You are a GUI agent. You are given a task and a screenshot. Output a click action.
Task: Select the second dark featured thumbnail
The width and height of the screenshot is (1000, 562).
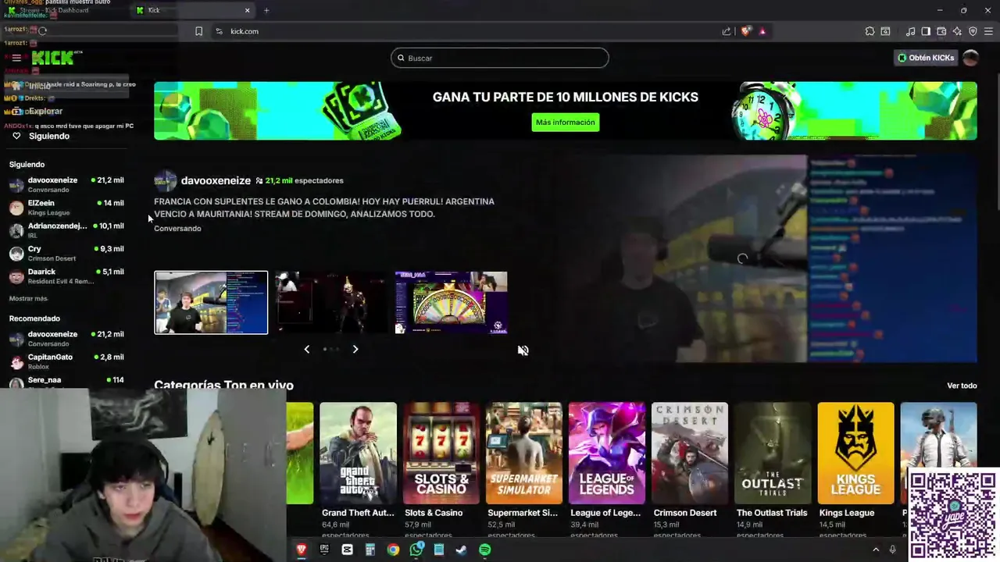click(331, 302)
